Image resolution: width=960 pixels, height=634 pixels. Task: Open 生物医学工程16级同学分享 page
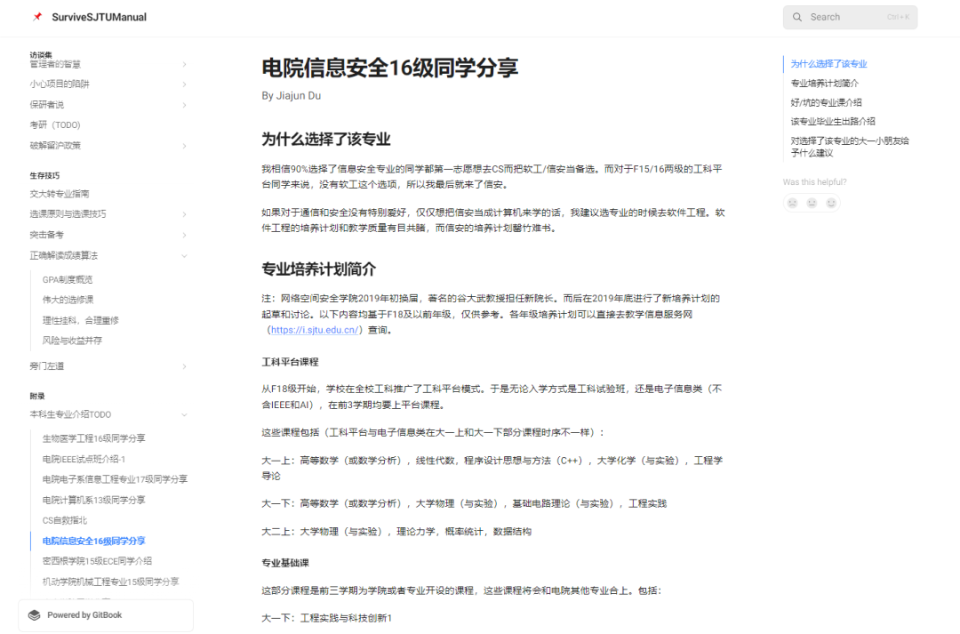pos(93,438)
